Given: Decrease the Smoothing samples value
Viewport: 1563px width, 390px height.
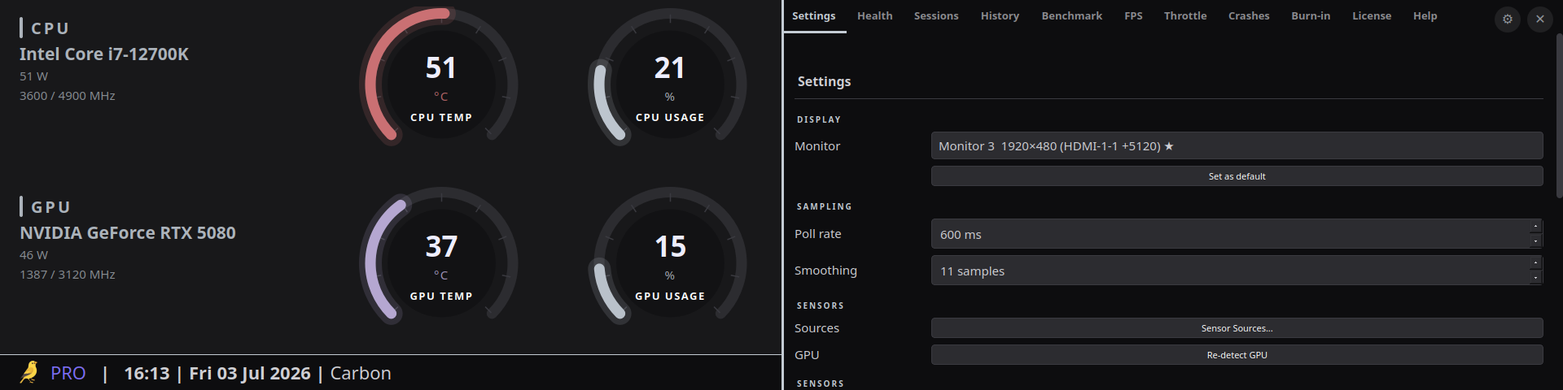Looking at the screenshot, I should (1535, 277).
